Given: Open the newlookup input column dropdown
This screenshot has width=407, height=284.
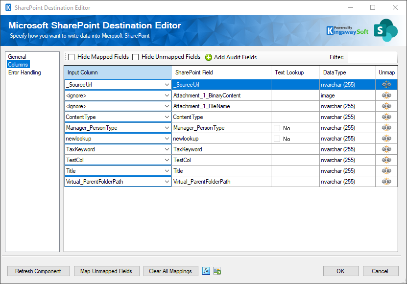Looking at the screenshot, I should point(167,139).
